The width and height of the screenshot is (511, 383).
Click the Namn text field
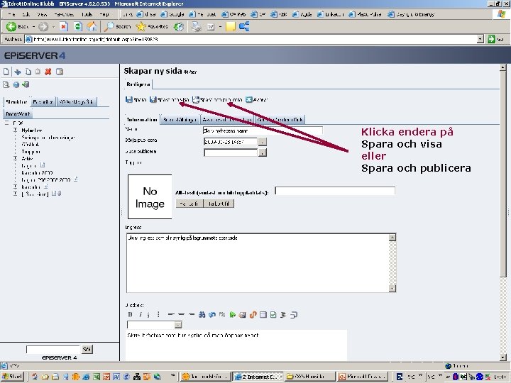click(263, 131)
